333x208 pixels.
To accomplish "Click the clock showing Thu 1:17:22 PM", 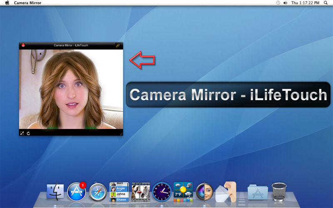I will tap(305, 3).
